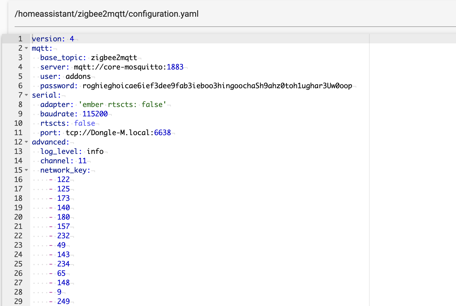Place cursor in the password value
The image size is (456, 306).
(217, 86)
